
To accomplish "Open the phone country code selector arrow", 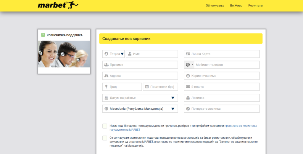I will pos(192,65).
